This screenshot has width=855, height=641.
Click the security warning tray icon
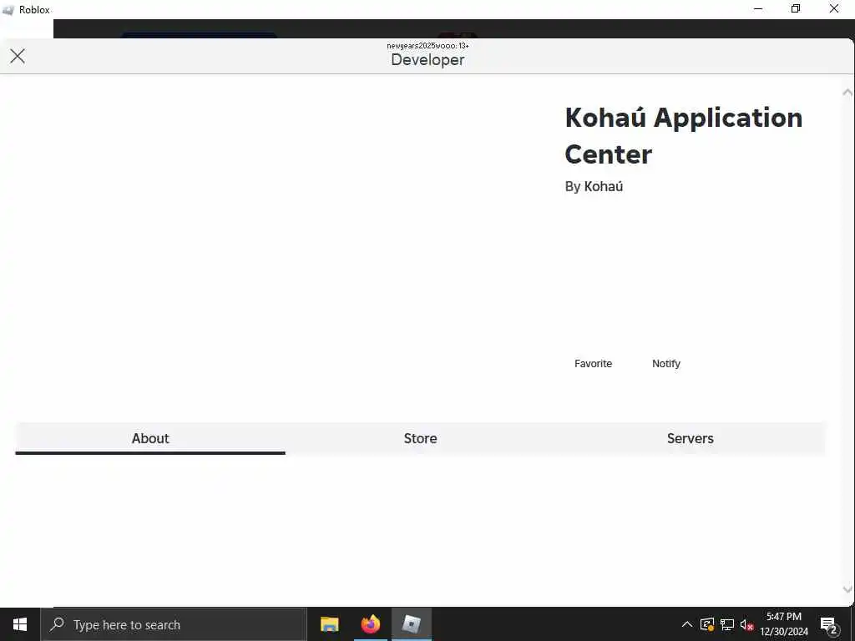tap(706, 624)
